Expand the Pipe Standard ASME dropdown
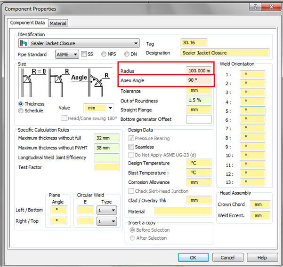283x267 pixels. click(x=74, y=54)
